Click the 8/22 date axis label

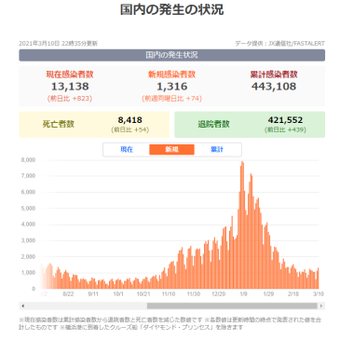coord(68,293)
